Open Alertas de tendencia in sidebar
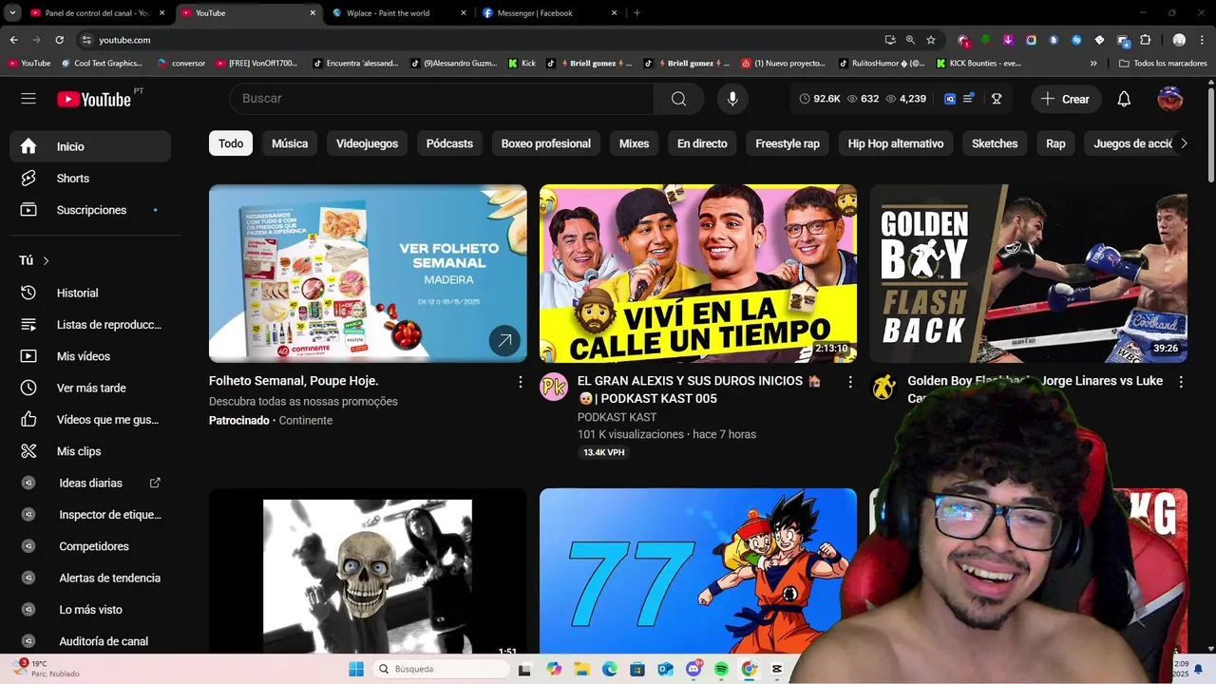The height and width of the screenshot is (684, 1216). click(90, 578)
